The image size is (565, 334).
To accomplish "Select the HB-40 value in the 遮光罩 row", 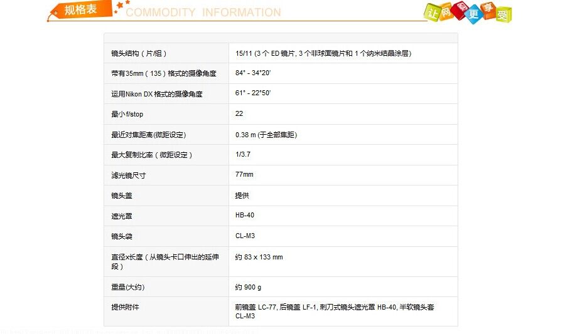I will pyautogui.click(x=245, y=215).
